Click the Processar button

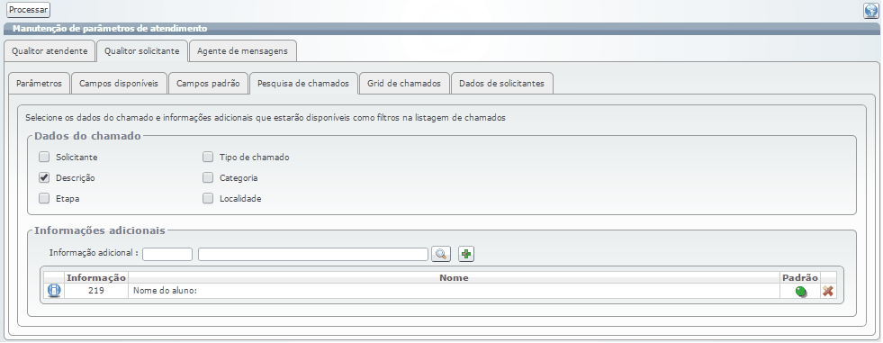(x=29, y=10)
